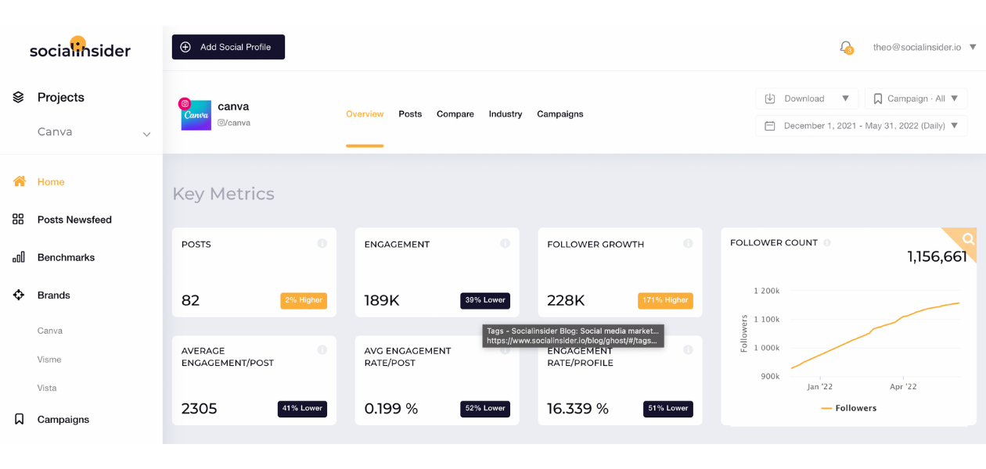Image resolution: width=986 pixels, height=469 pixels.
Task: Click the bookmark icon in Campaign filter
Action: pos(878,98)
